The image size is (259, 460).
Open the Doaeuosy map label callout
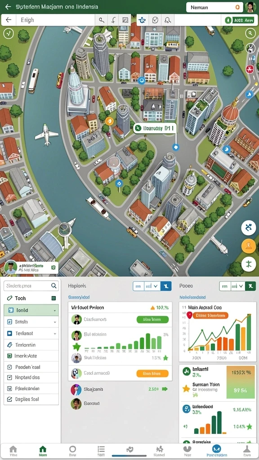click(155, 128)
